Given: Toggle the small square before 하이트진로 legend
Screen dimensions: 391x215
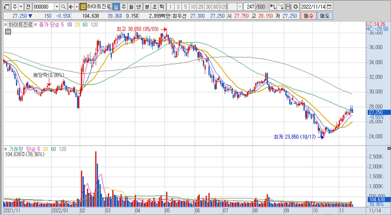Looking at the screenshot, I should point(6,25).
